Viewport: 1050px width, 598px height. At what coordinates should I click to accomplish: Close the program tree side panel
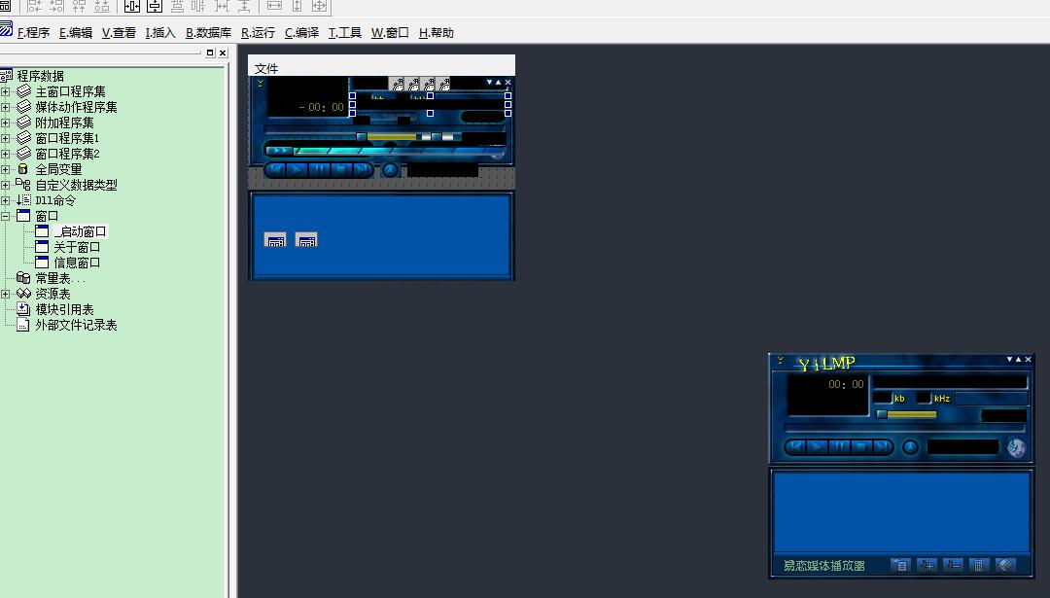(223, 53)
